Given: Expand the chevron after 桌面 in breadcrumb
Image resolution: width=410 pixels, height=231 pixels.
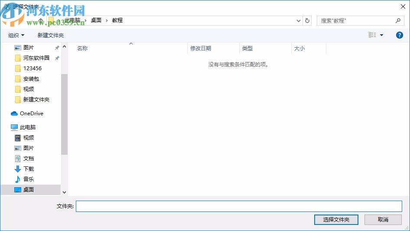Looking at the screenshot, I should click(107, 20).
